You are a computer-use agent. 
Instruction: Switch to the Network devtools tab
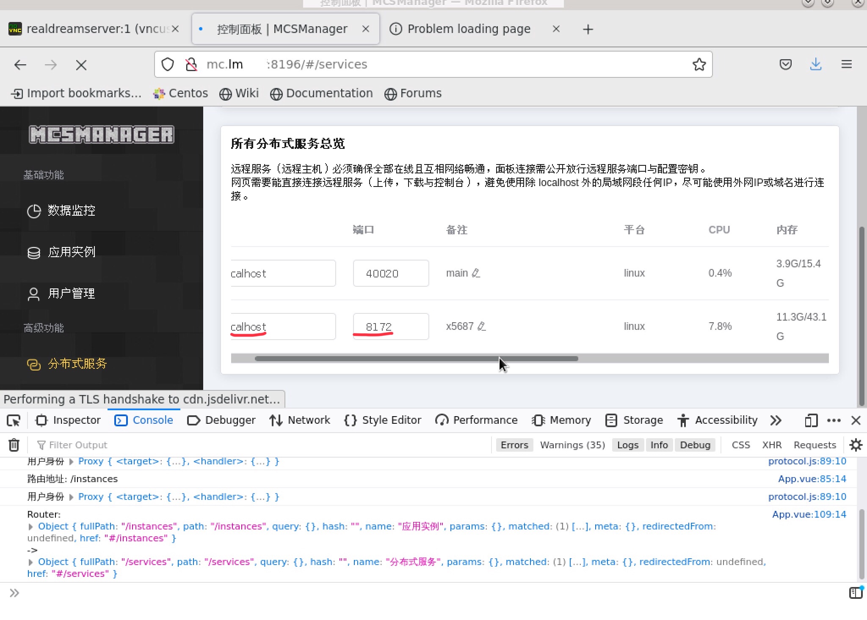(x=300, y=420)
